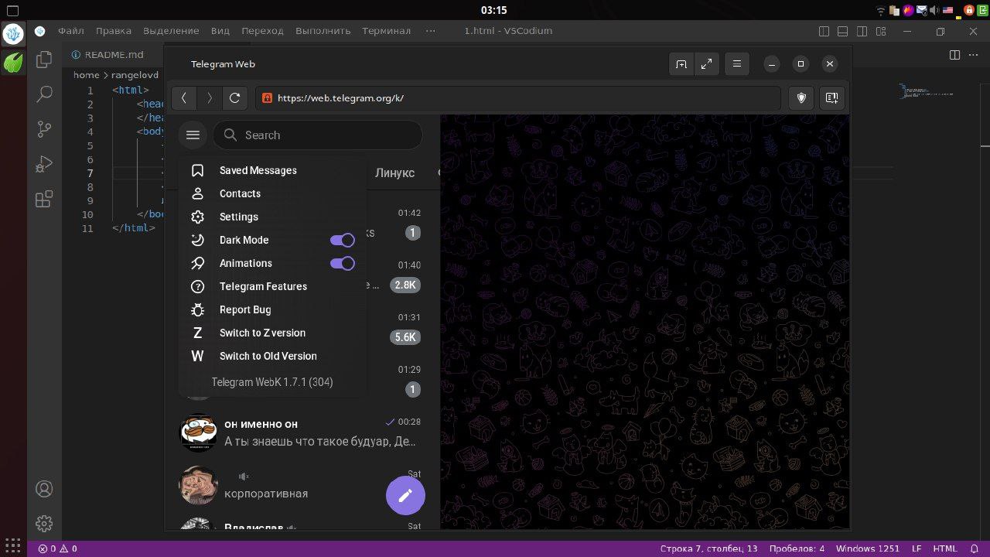Open the Source Control view icon
Viewport: 990px width, 557px height.
point(44,129)
